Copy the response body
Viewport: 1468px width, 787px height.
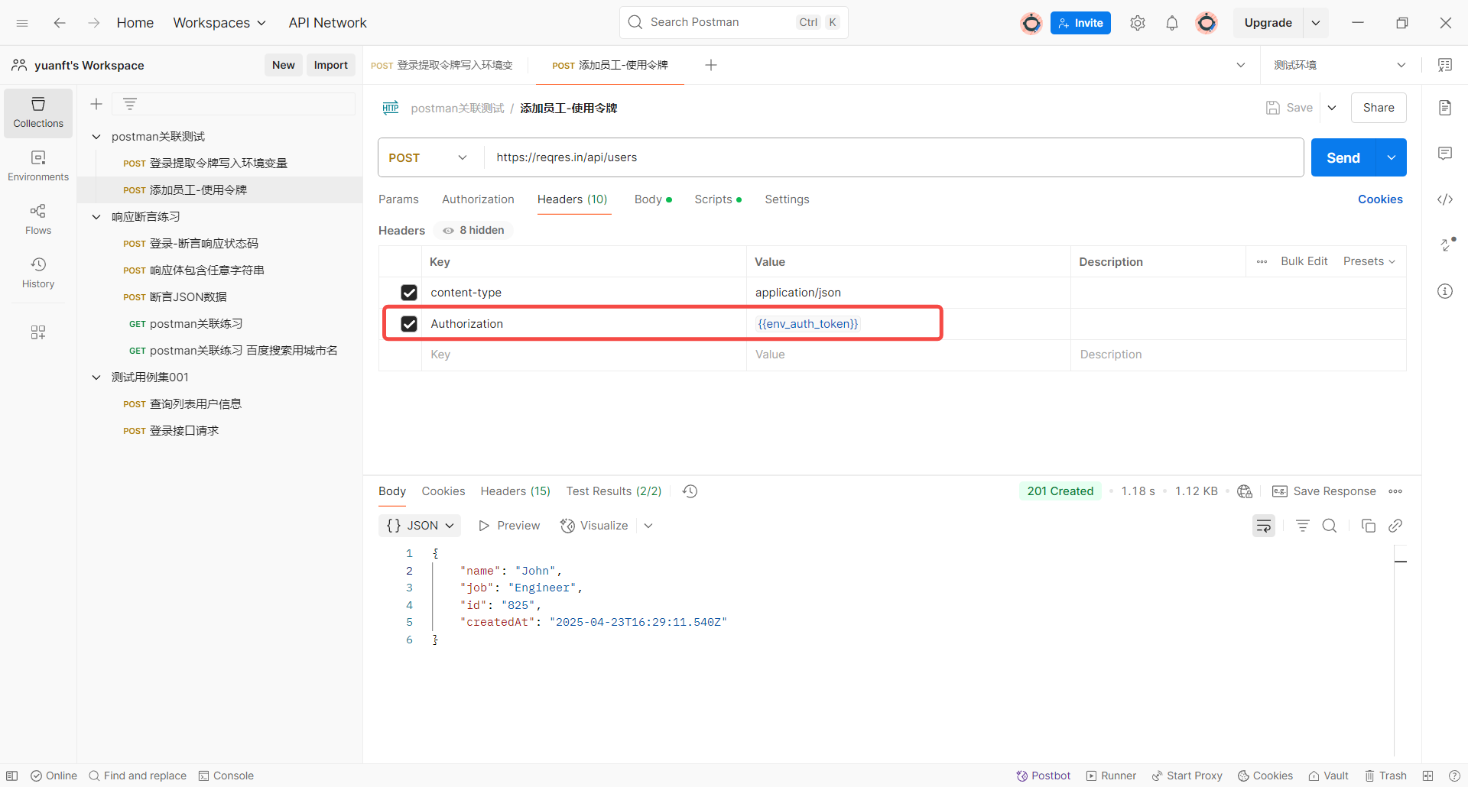[1369, 526]
